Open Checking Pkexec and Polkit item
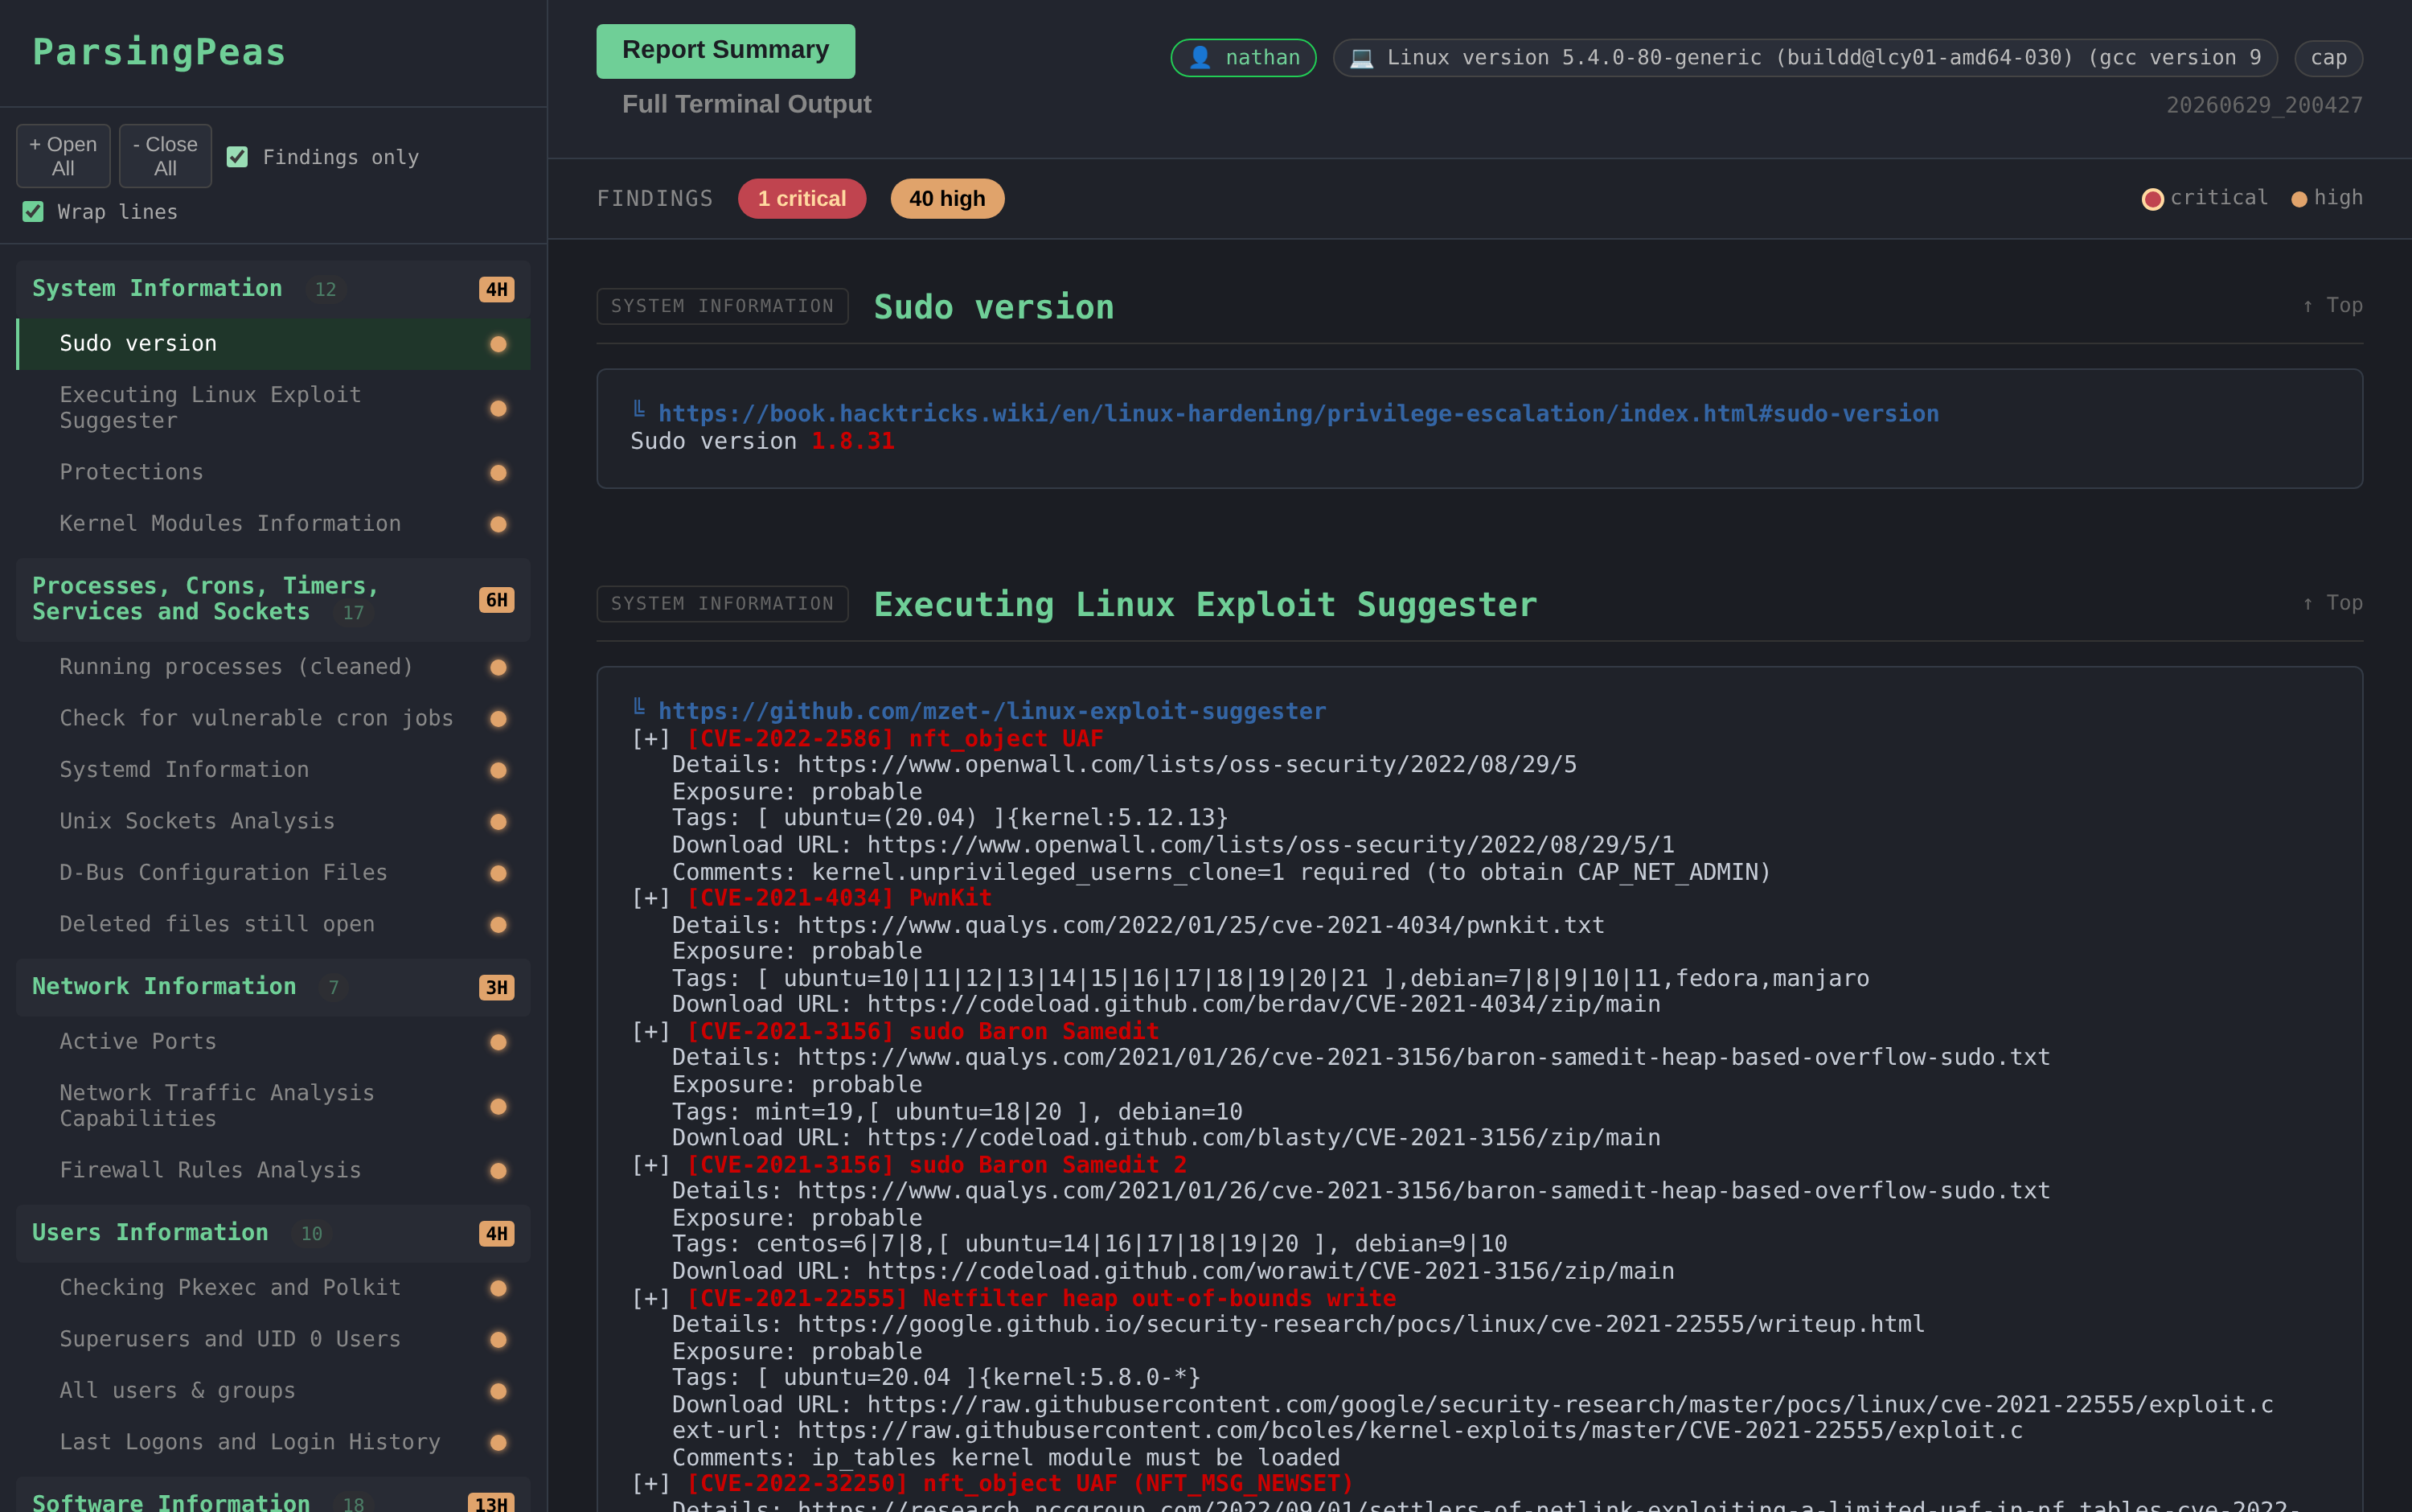 pyautogui.click(x=273, y=1288)
